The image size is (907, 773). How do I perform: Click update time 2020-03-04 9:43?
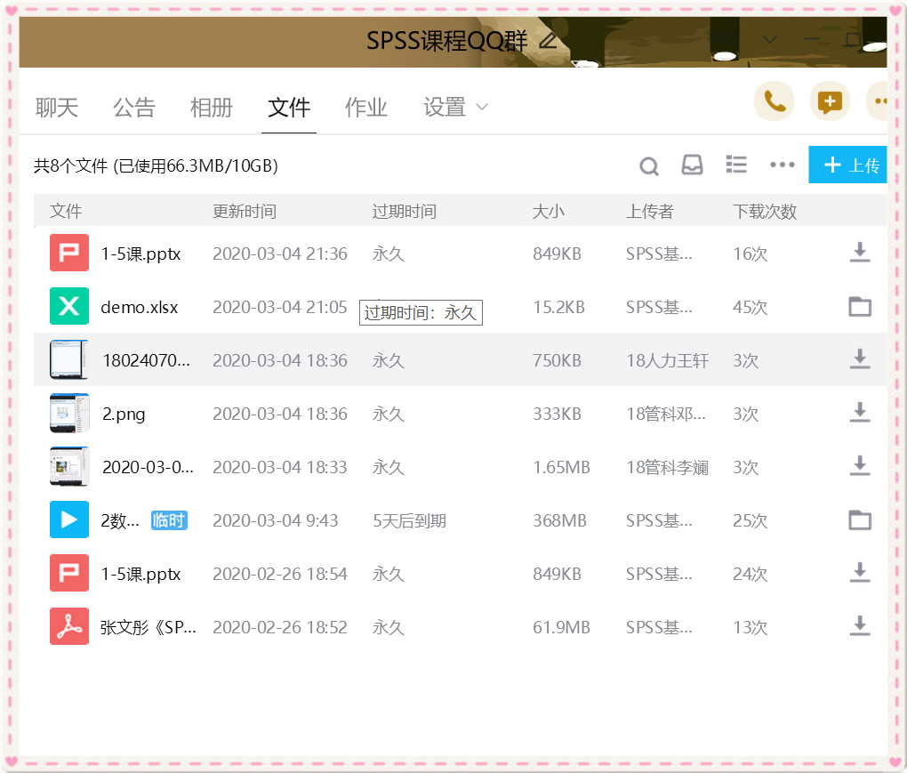point(276,520)
